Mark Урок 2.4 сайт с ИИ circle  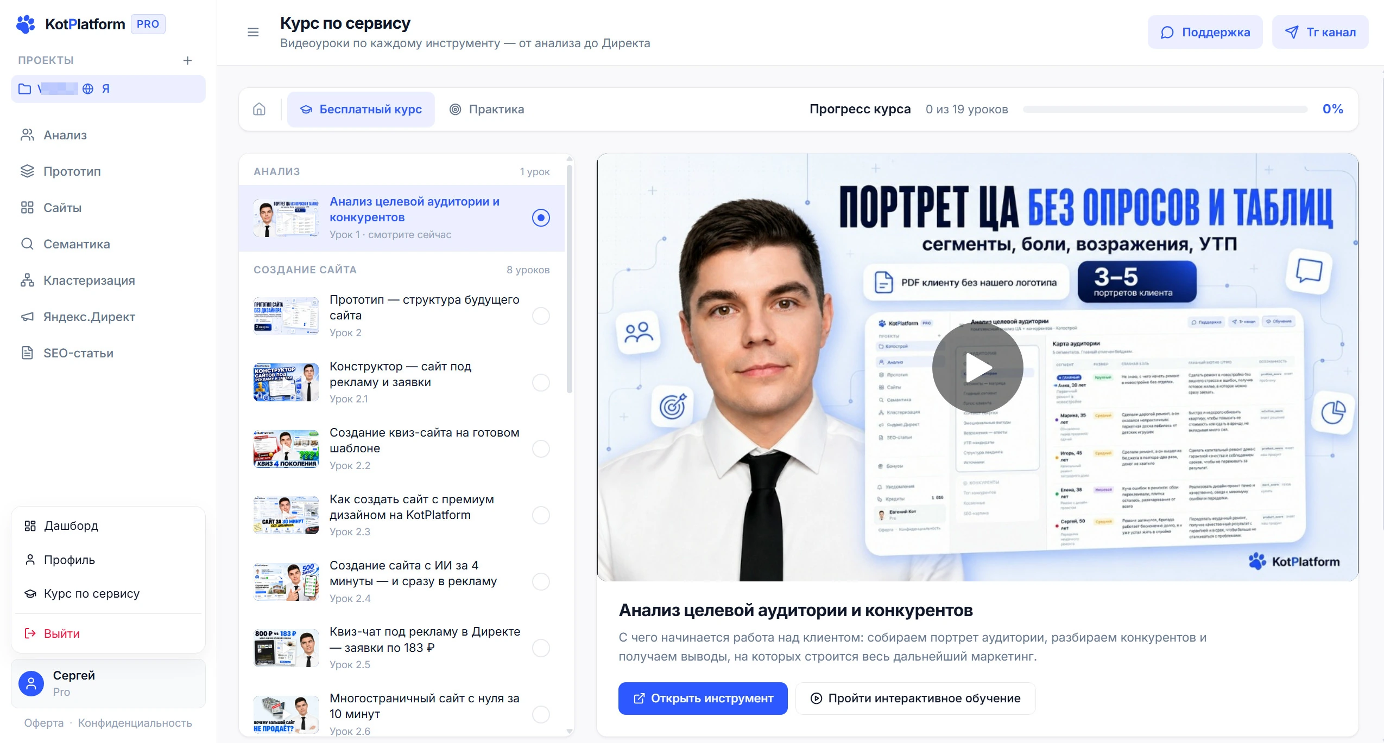541,581
